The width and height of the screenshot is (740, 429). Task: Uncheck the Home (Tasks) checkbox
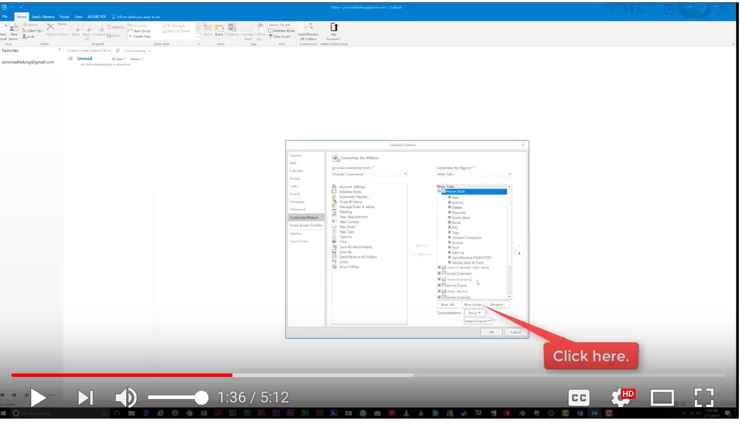442,284
